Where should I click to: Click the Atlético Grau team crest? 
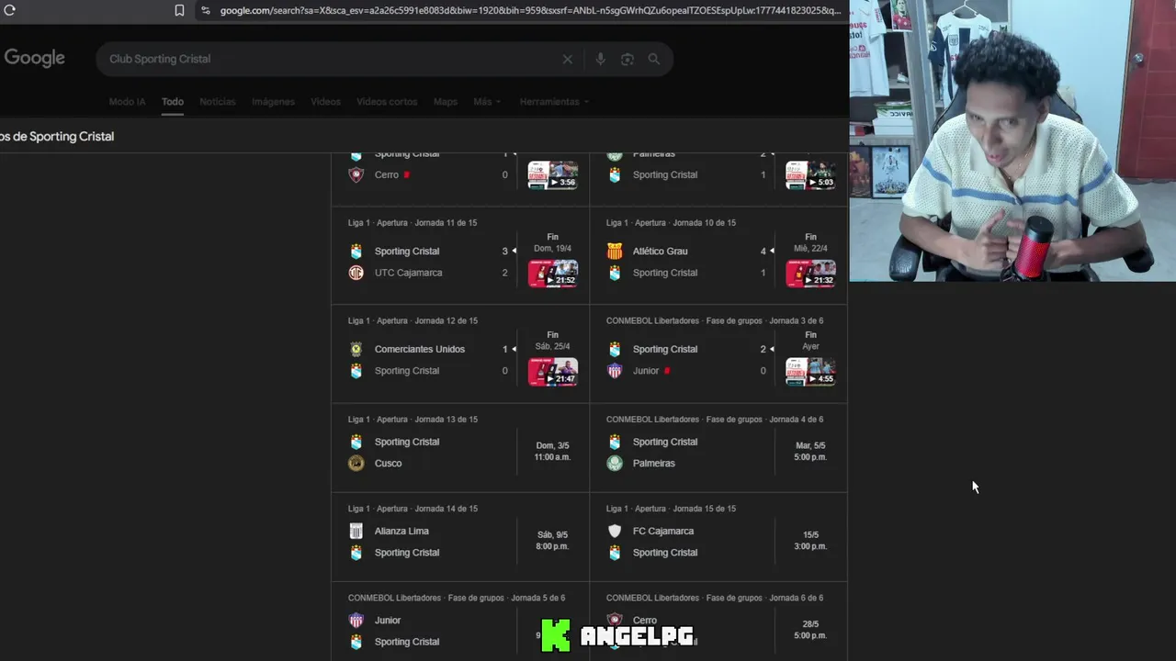[x=615, y=251]
